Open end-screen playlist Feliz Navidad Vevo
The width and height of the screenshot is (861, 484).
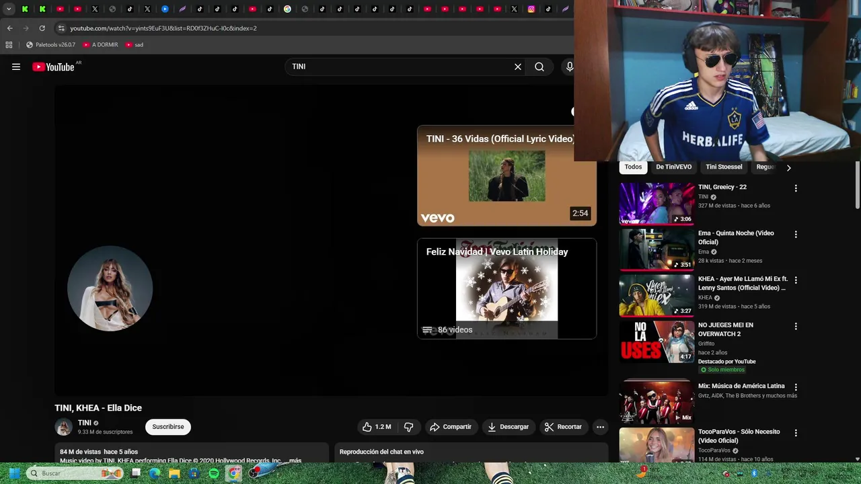point(507,288)
